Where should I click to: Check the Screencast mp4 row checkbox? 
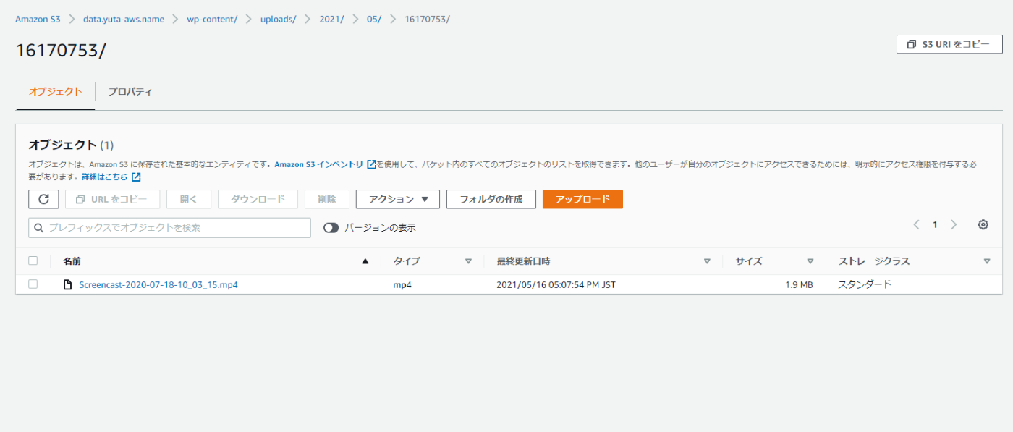pos(33,284)
